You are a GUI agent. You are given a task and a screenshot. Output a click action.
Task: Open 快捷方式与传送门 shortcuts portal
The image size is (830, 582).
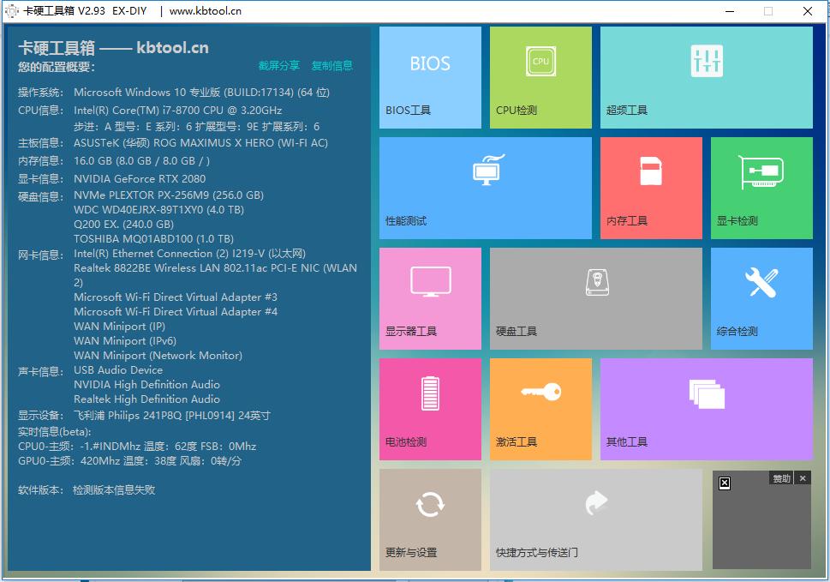(595, 519)
